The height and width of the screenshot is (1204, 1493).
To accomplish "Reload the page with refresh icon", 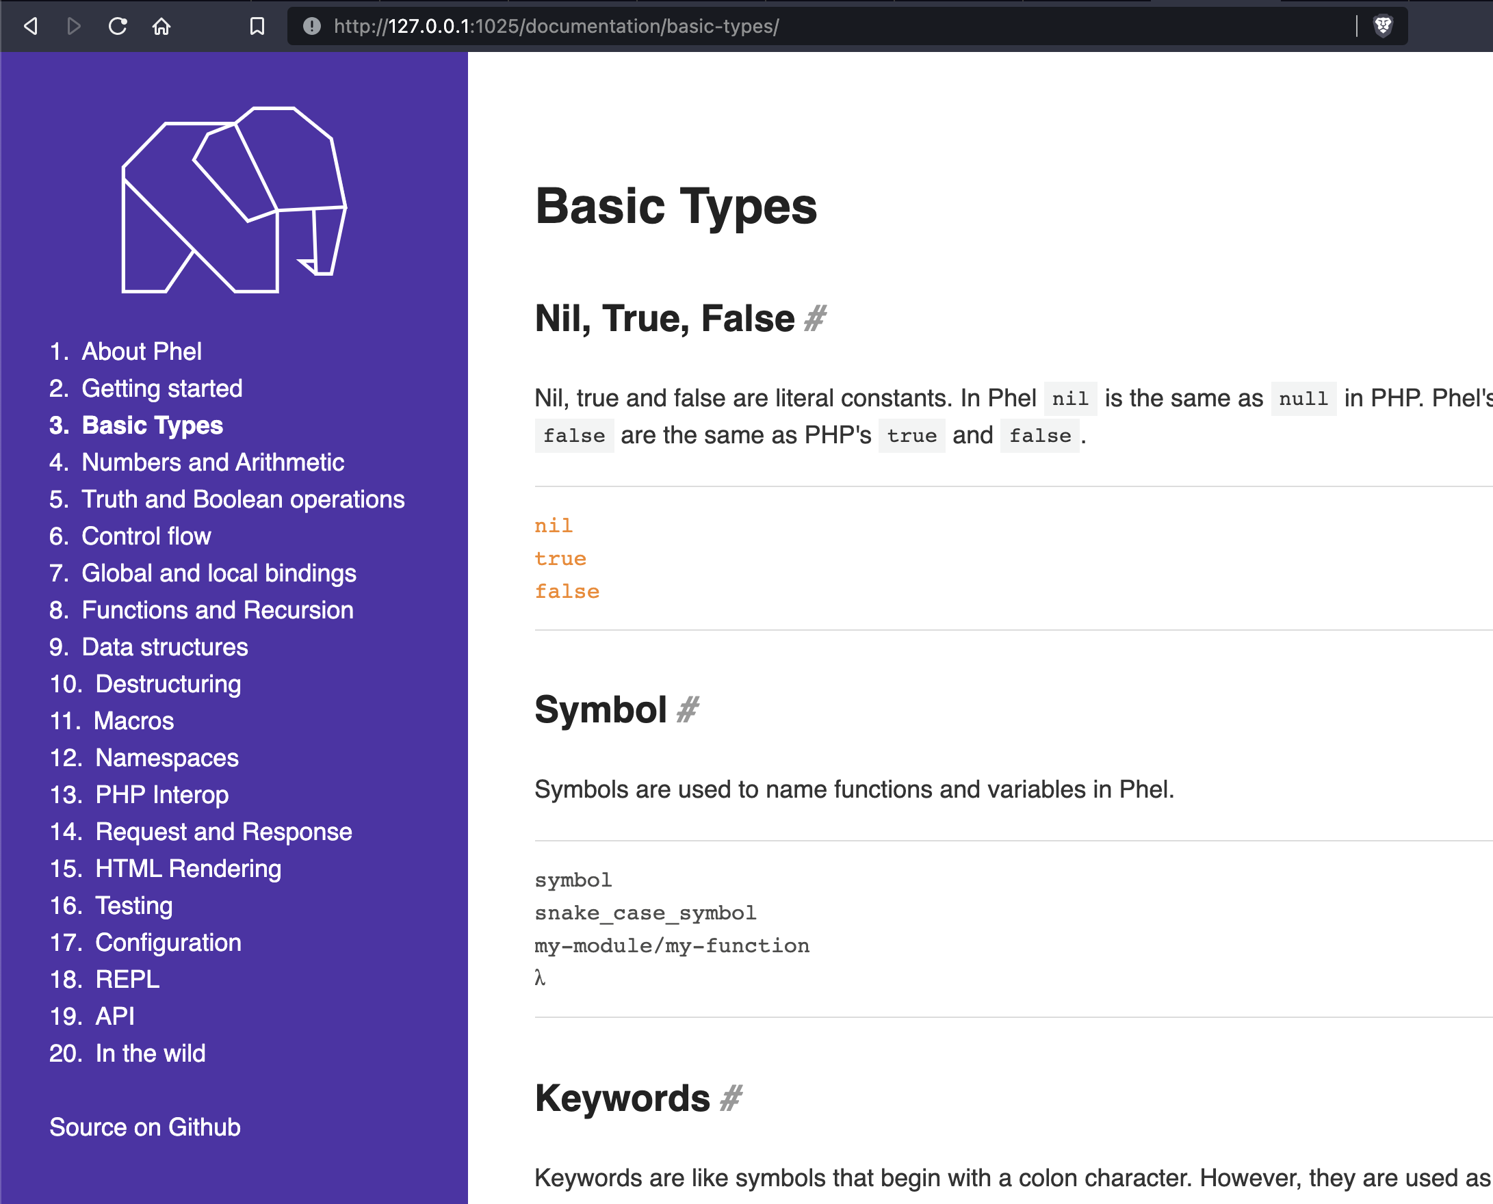I will [x=118, y=27].
